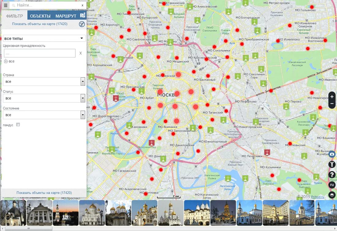
Task: Open the dark night-lit church thumbnail
Action: pyautogui.click(x=223, y=213)
